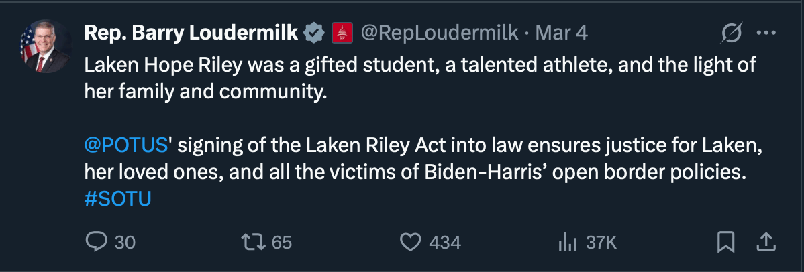Open analytics via the bar chart icon

pos(568,243)
